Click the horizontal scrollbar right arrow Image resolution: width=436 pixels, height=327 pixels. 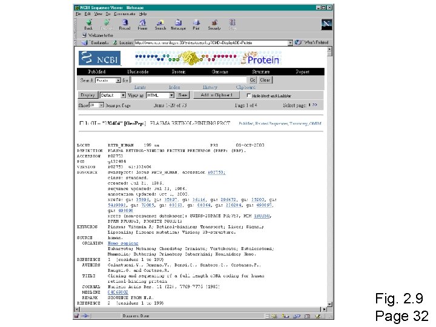tap(324, 309)
